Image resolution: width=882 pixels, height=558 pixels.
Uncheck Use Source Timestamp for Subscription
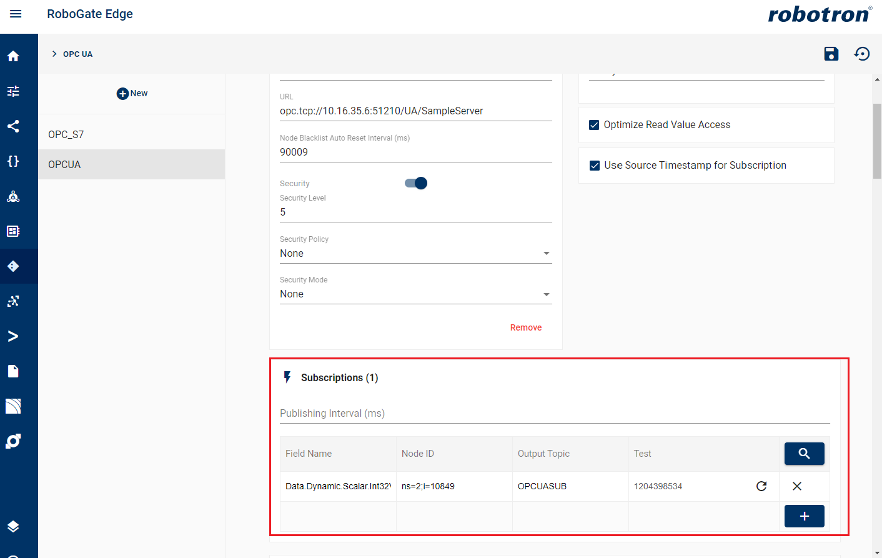coord(595,166)
